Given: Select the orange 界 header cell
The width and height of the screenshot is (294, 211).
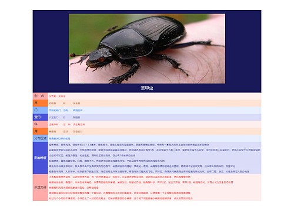Looking at the screenshot, I should (40, 103).
